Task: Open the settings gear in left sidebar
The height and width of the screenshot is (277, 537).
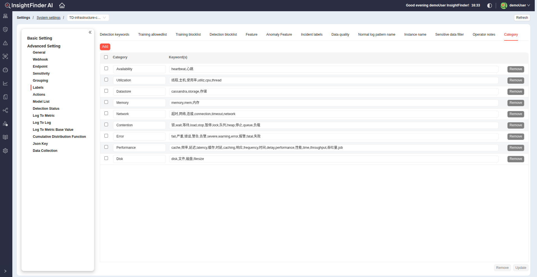Action: (x=5, y=151)
